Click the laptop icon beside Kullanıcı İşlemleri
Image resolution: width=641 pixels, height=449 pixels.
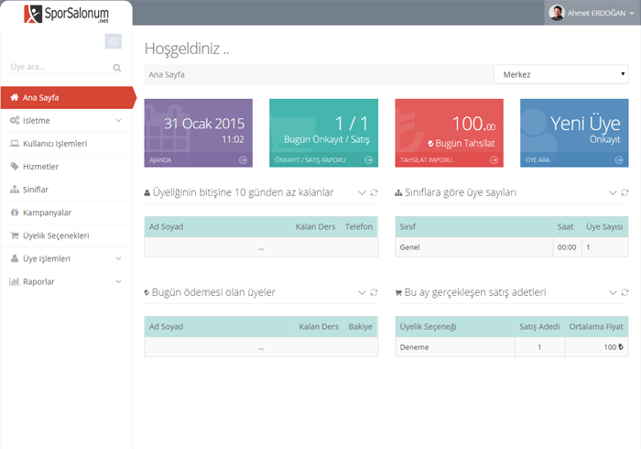click(15, 144)
